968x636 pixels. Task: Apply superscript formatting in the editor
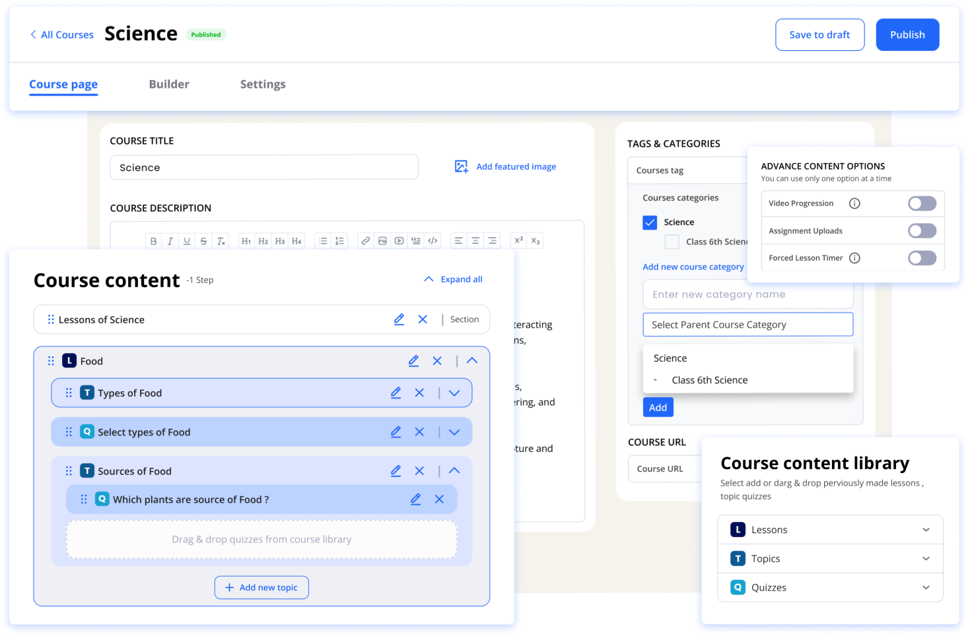(519, 241)
